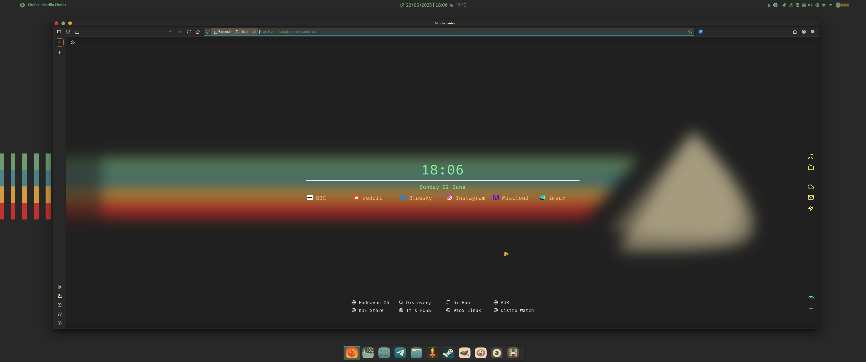Viewport: 866px width, 362px height.
Task: Select the Tabliss vertical tab
Action: tap(59, 42)
